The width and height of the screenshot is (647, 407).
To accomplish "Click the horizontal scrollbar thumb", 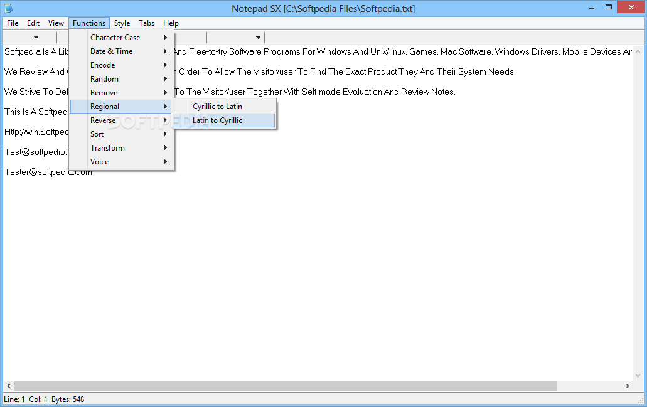I will (x=286, y=386).
